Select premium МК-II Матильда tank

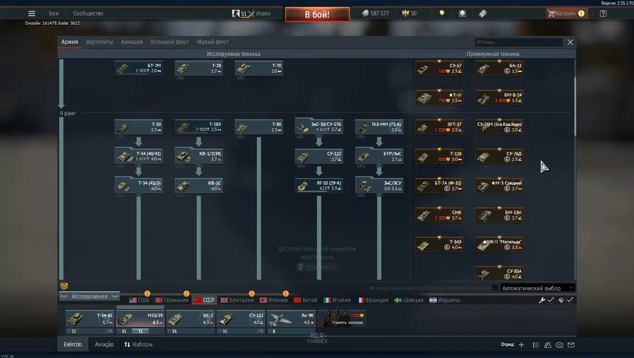[x=499, y=244]
